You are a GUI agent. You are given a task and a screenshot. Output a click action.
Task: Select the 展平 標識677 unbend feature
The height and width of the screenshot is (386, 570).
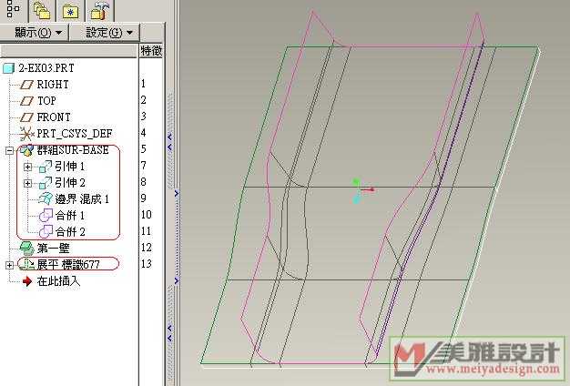68,264
